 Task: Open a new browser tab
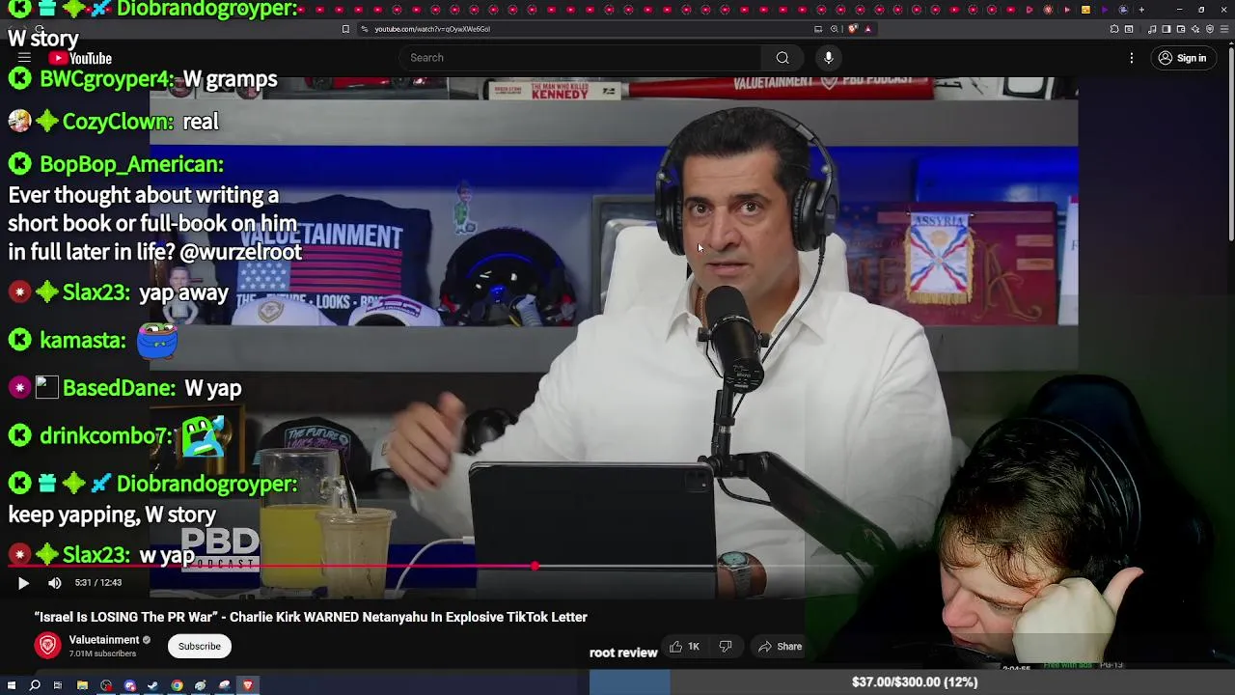click(1141, 10)
